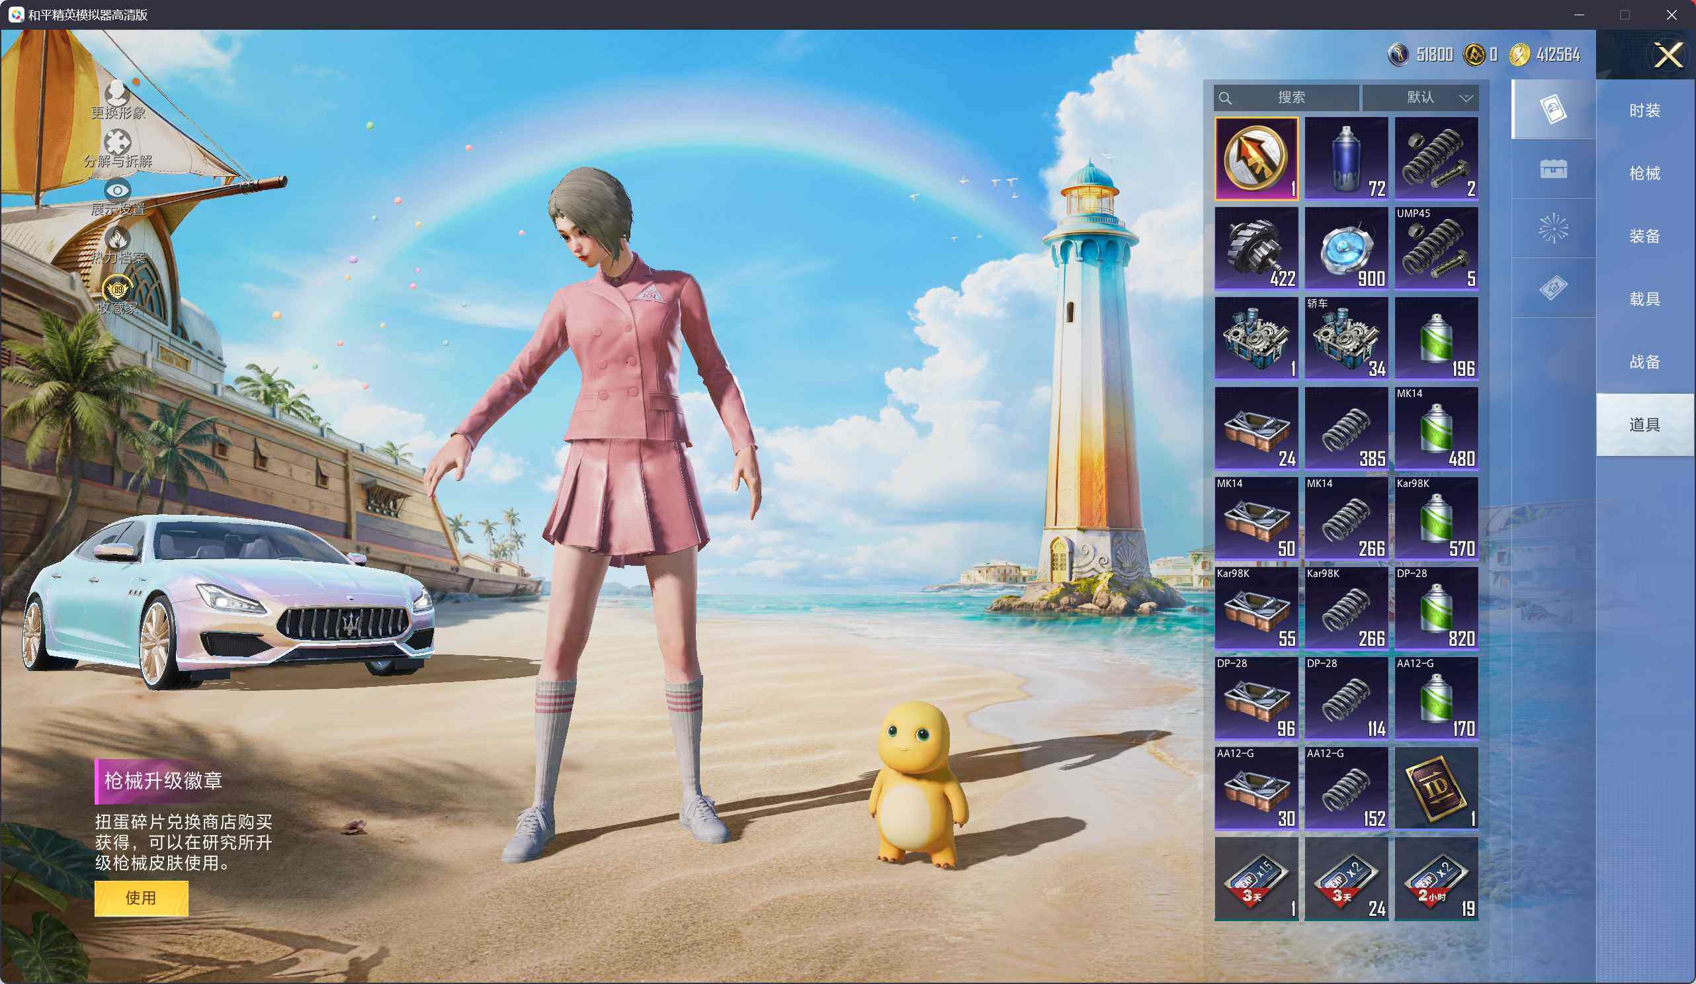Select the treasure chest sub-category icon

1553,169
